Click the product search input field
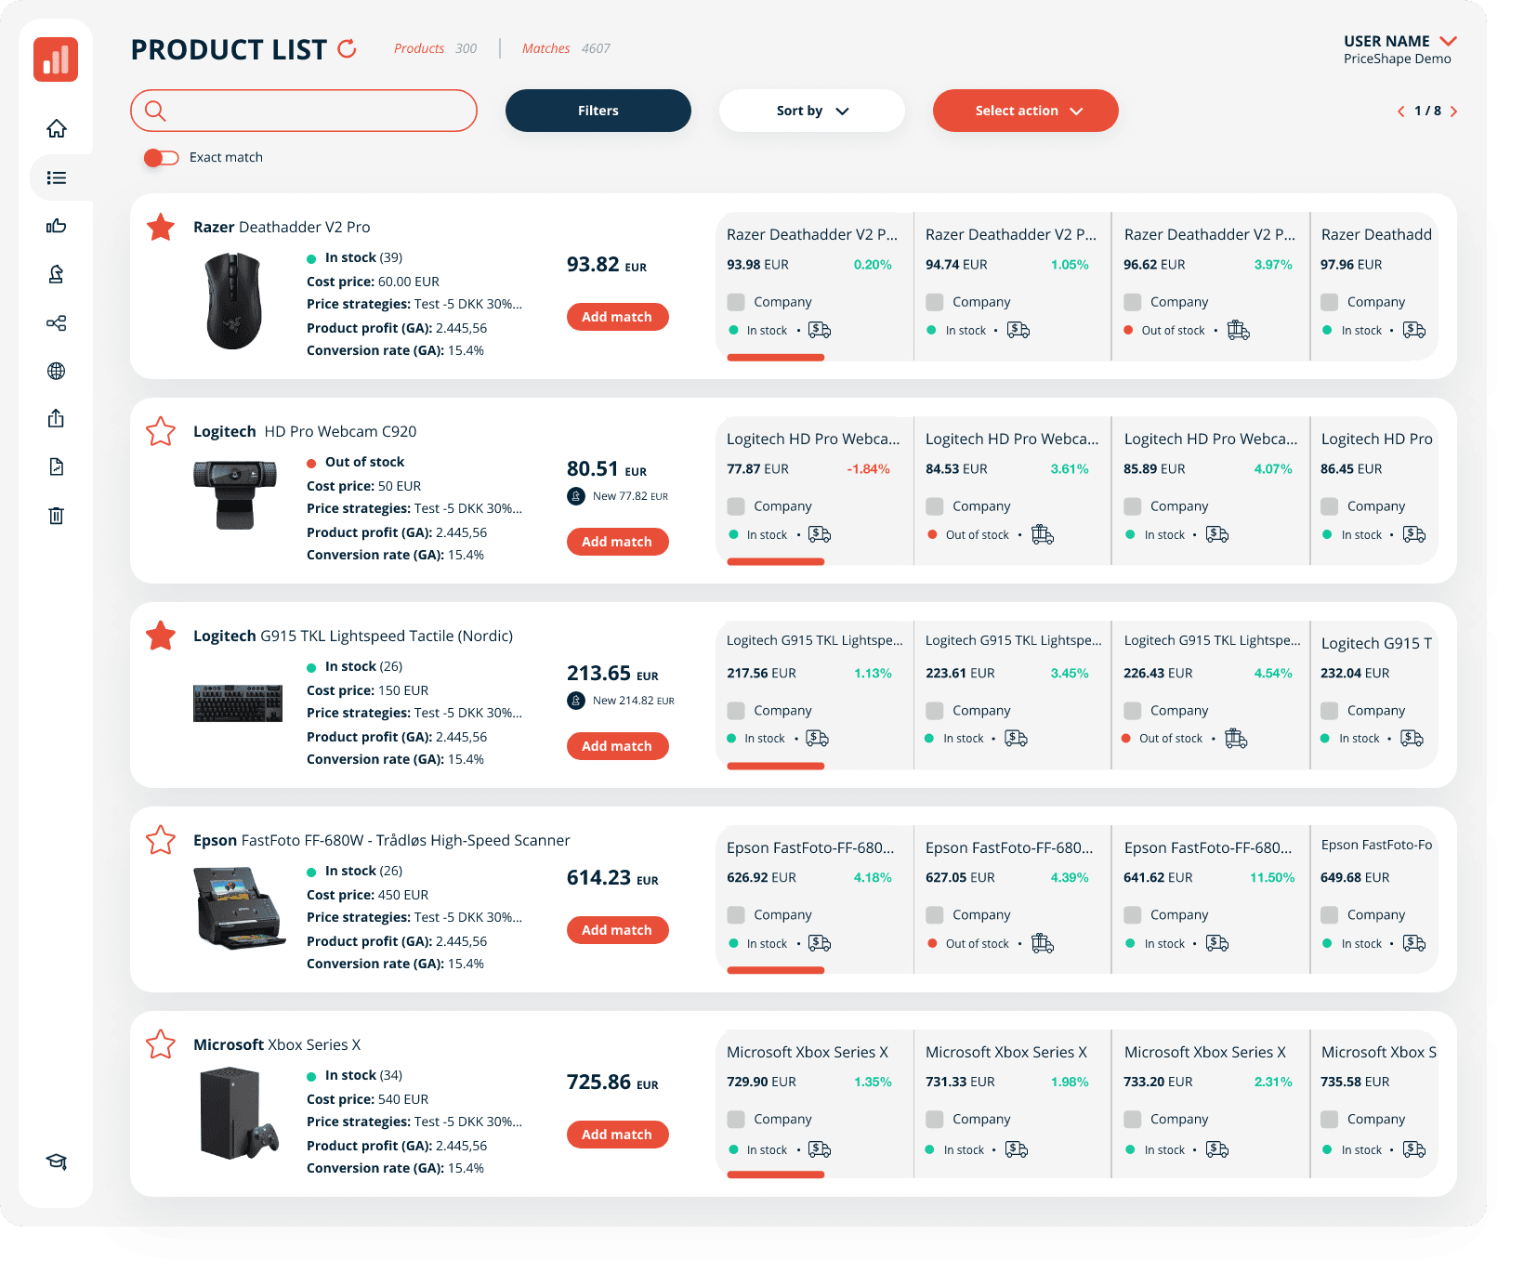The height and width of the screenshot is (1286, 1524). tap(304, 111)
